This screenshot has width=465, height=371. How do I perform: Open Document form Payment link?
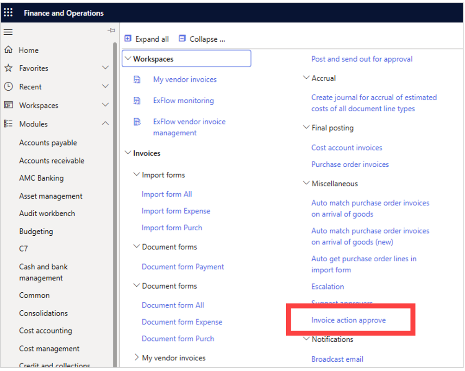(x=182, y=267)
